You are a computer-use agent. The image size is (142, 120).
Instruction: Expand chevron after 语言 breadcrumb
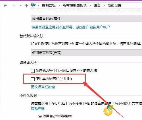[x=104, y=6]
